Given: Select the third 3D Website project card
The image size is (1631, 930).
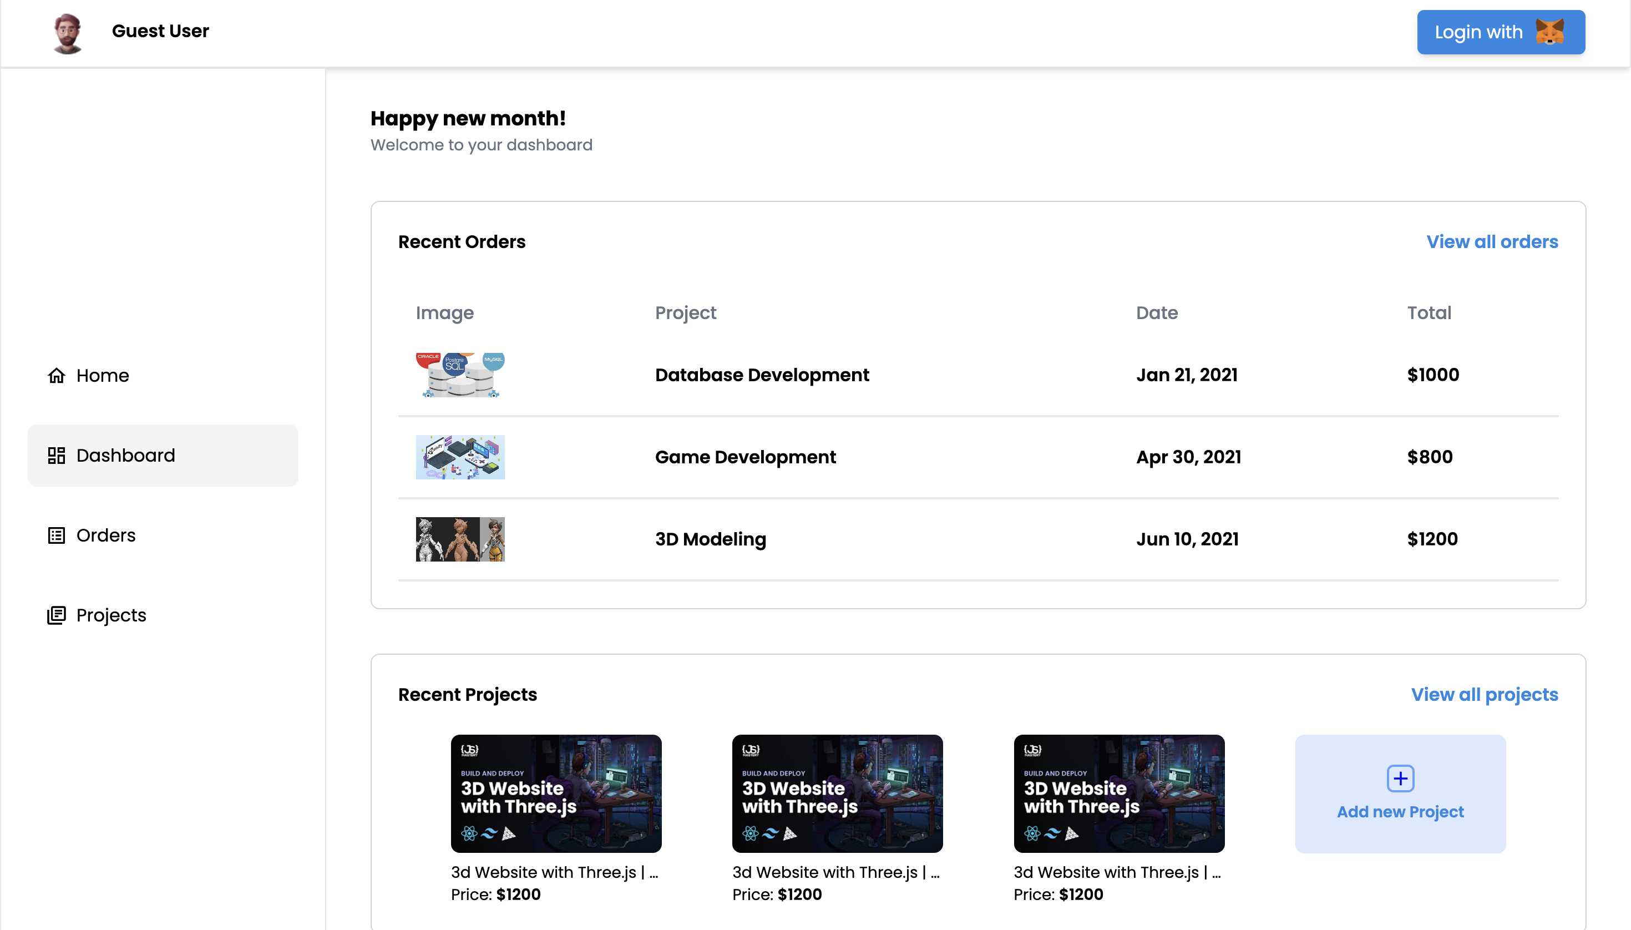Looking at the screenshot, I should point(1119,793).
